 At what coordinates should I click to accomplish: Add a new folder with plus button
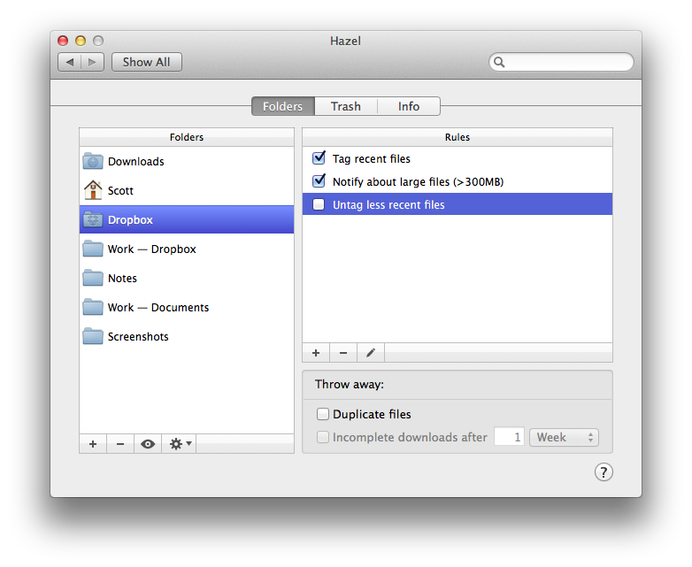pyautogui.click(x=93, y=444)
